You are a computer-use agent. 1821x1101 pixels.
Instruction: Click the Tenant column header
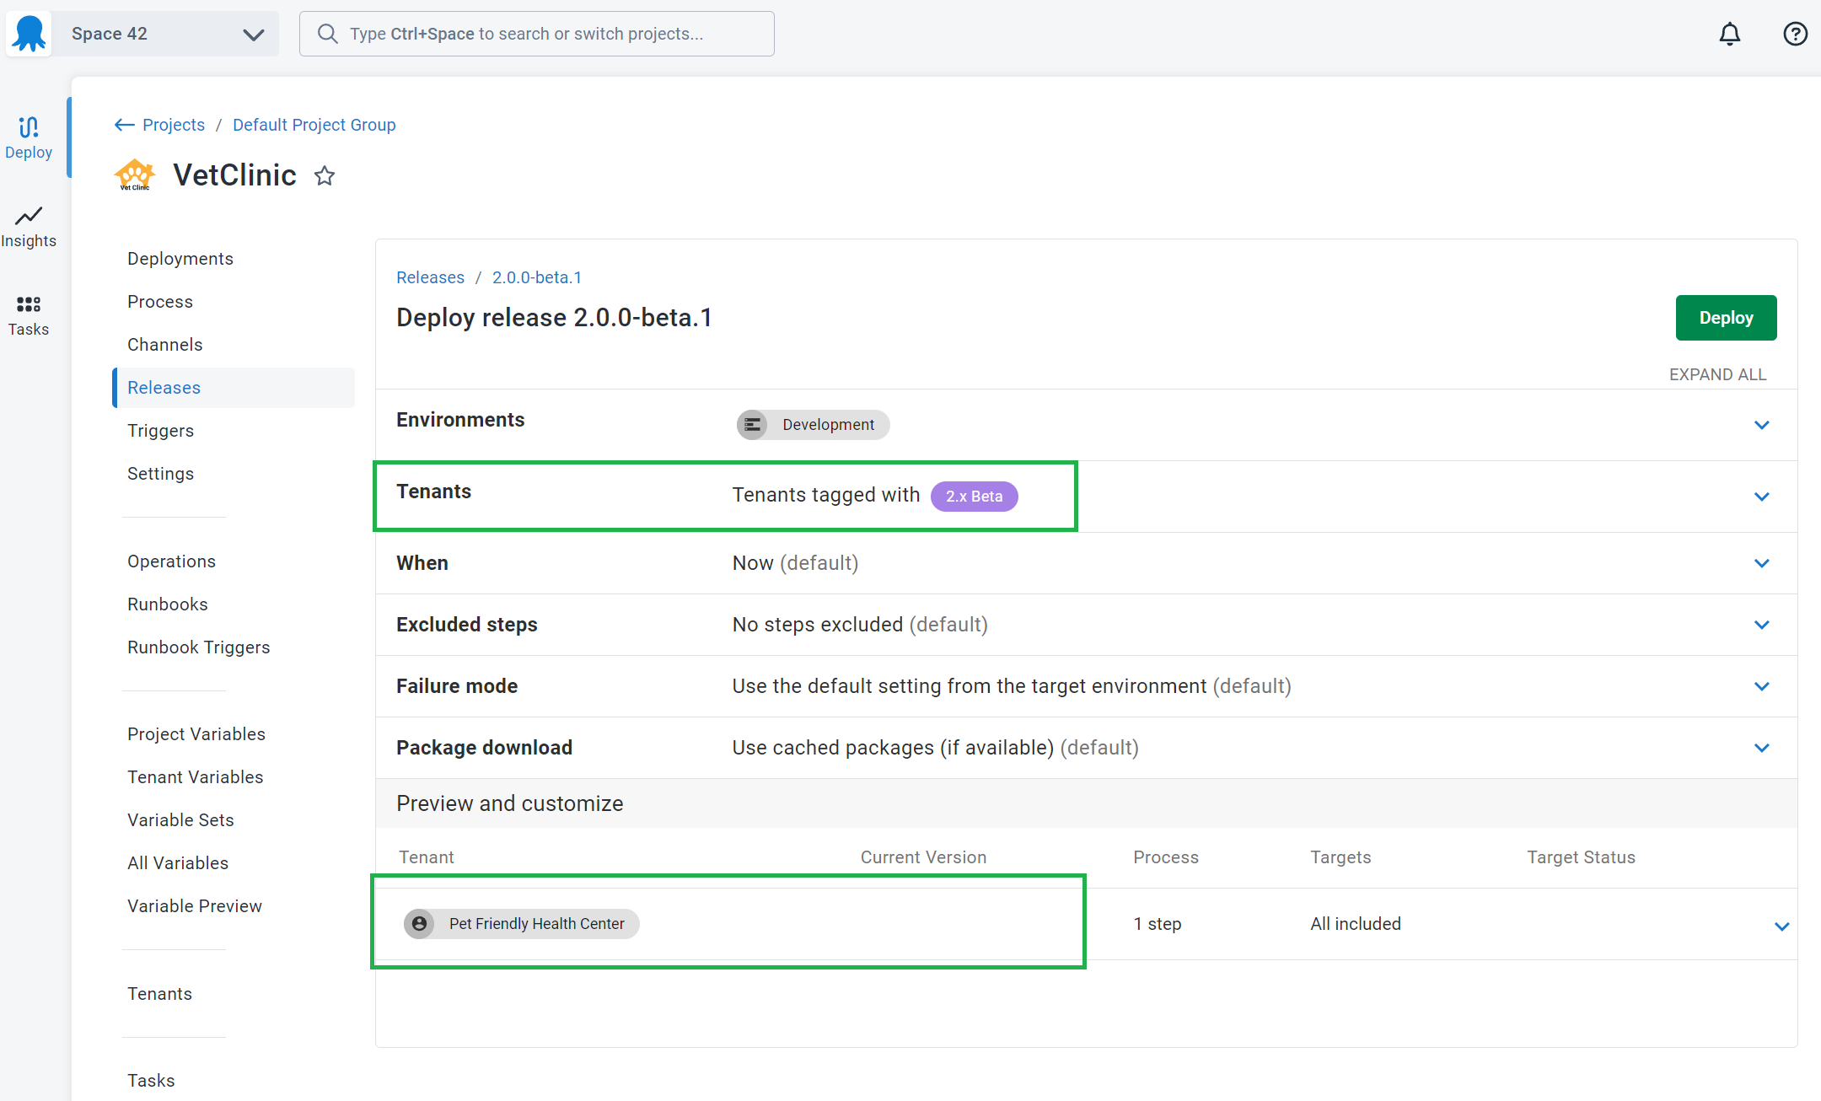427,857
